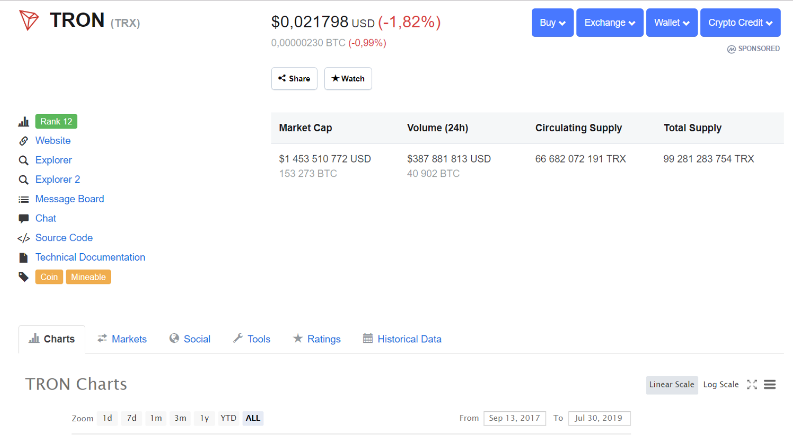Click the Total Supply header
The width and height of the screenshot is (793, 446).
click(692, 128)
